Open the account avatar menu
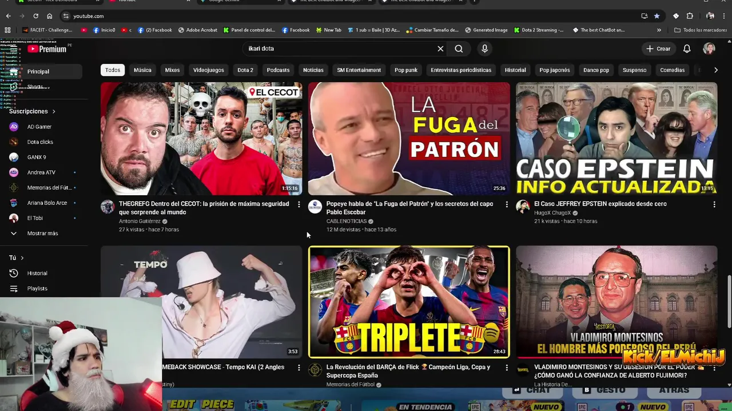This screenshot has width=732, height=411. pyautogui.click(x=709, y=49)
